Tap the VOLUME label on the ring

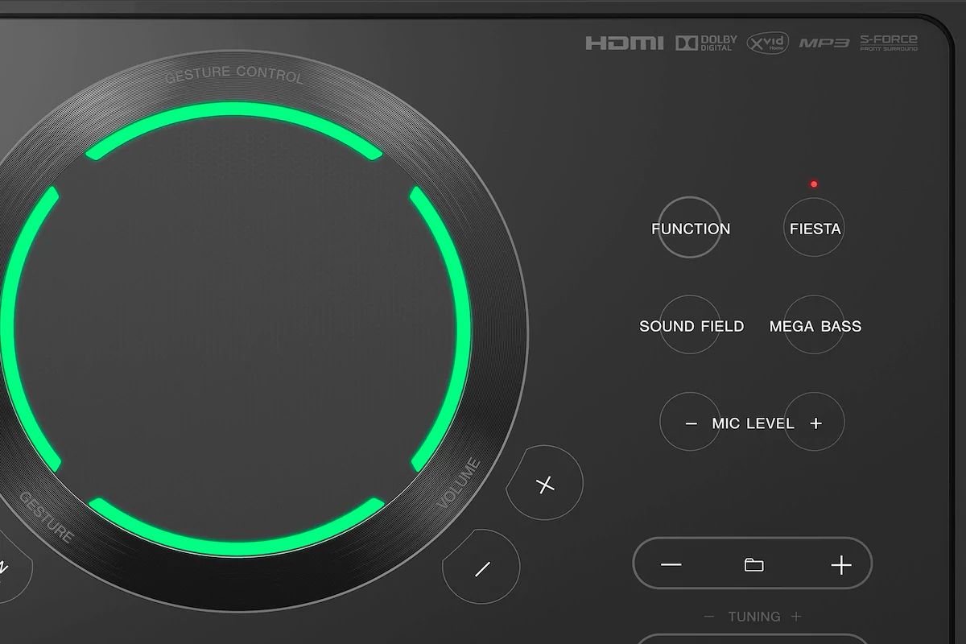pos(459,484)
